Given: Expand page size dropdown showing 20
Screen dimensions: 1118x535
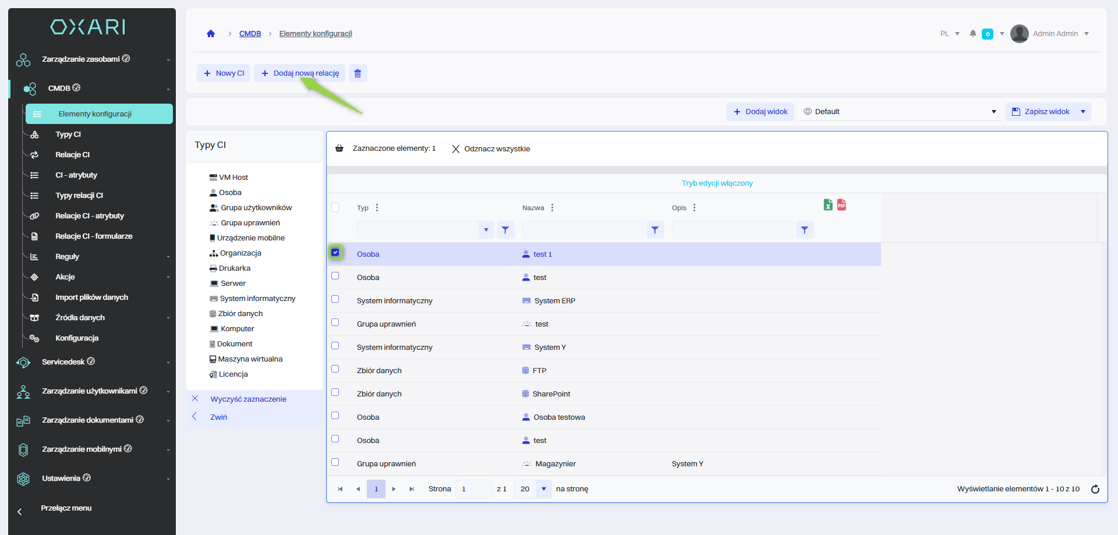Looking at the screenshot, I should [x=543, y=489].
